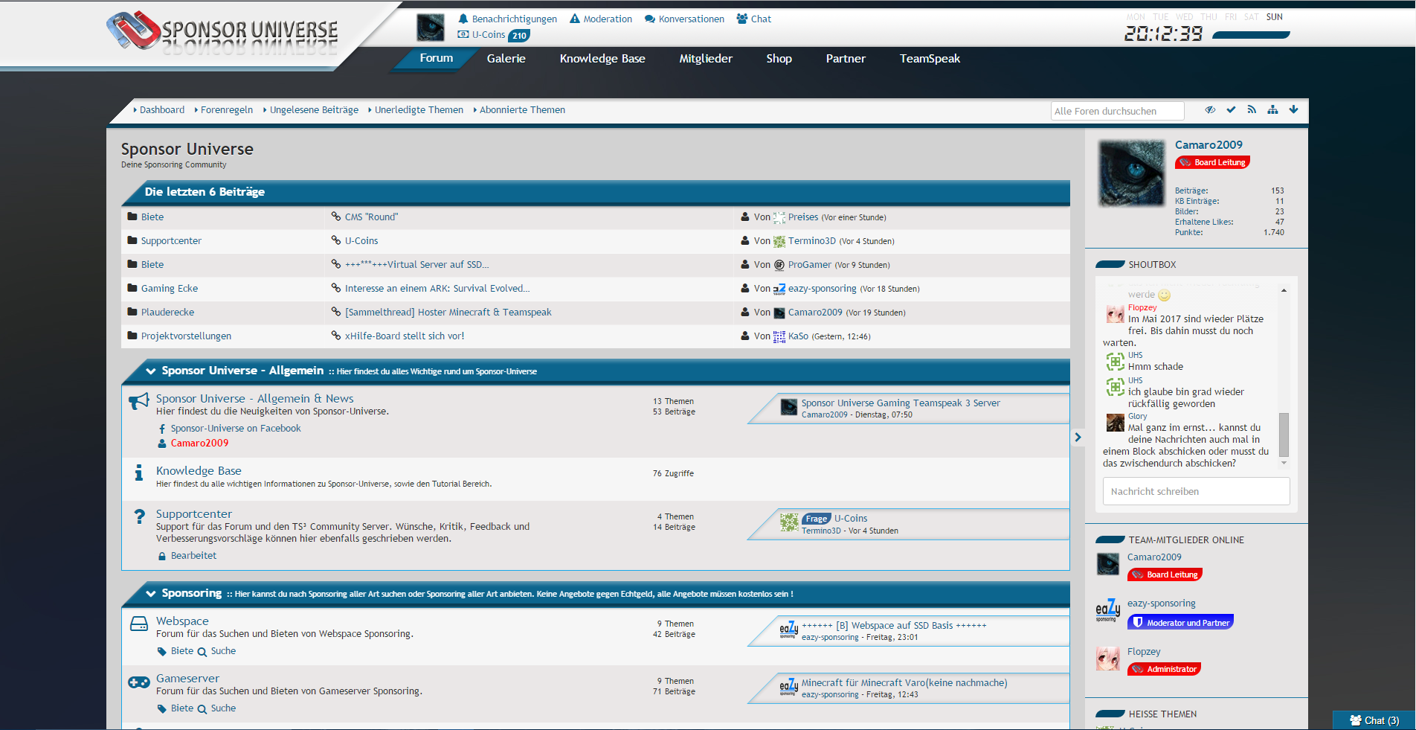Collapse the Sponsor Universe - Allgemein category

tap(151, 371)
